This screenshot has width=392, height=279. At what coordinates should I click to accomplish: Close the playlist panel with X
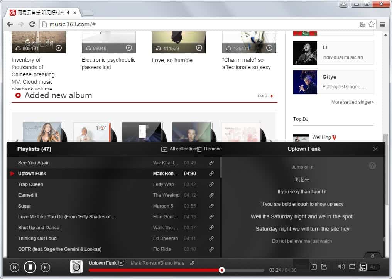(375, 149)
